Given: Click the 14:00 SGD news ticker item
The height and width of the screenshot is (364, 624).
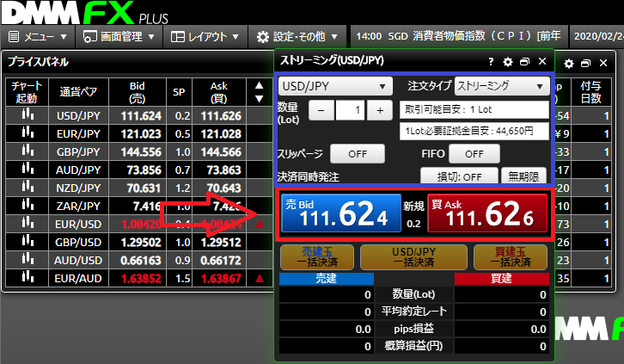Looking at the screenshot, I should [458, 36].
